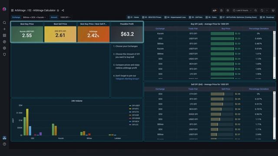278x156 pixels.
Task: Sort the Buy table by Percentage Deviation
Action: (x=259, y=29)
